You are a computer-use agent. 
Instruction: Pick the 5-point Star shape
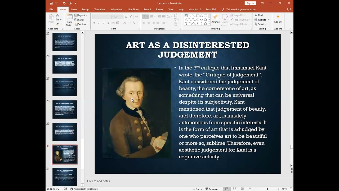(x=205, y=24)
